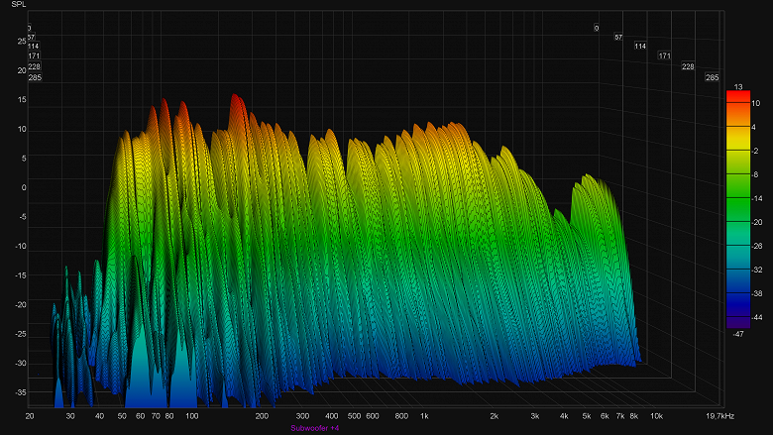Click the 171 time slice label at right
The image size is (773, 435).
[664, 55]
